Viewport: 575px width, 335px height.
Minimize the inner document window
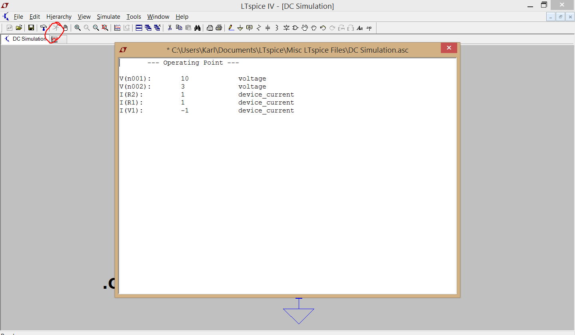pos(551,17)
